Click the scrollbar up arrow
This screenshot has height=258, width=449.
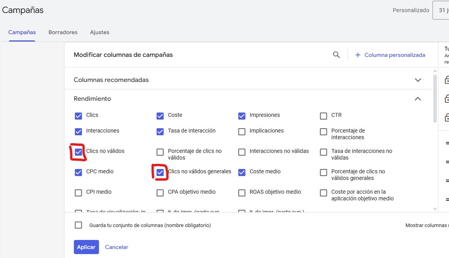tap(435, 71)
